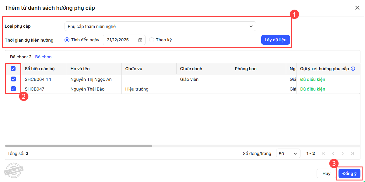Close the allowance list dialog
Screen dimensions: 365x182
[357, 8]
